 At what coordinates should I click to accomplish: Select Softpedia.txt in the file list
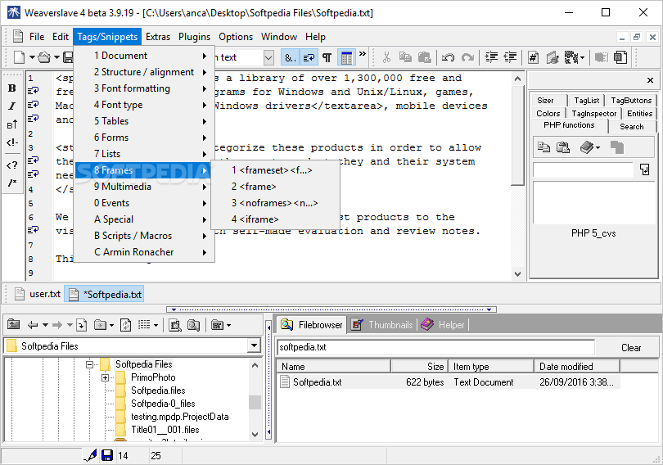[317, 382]
